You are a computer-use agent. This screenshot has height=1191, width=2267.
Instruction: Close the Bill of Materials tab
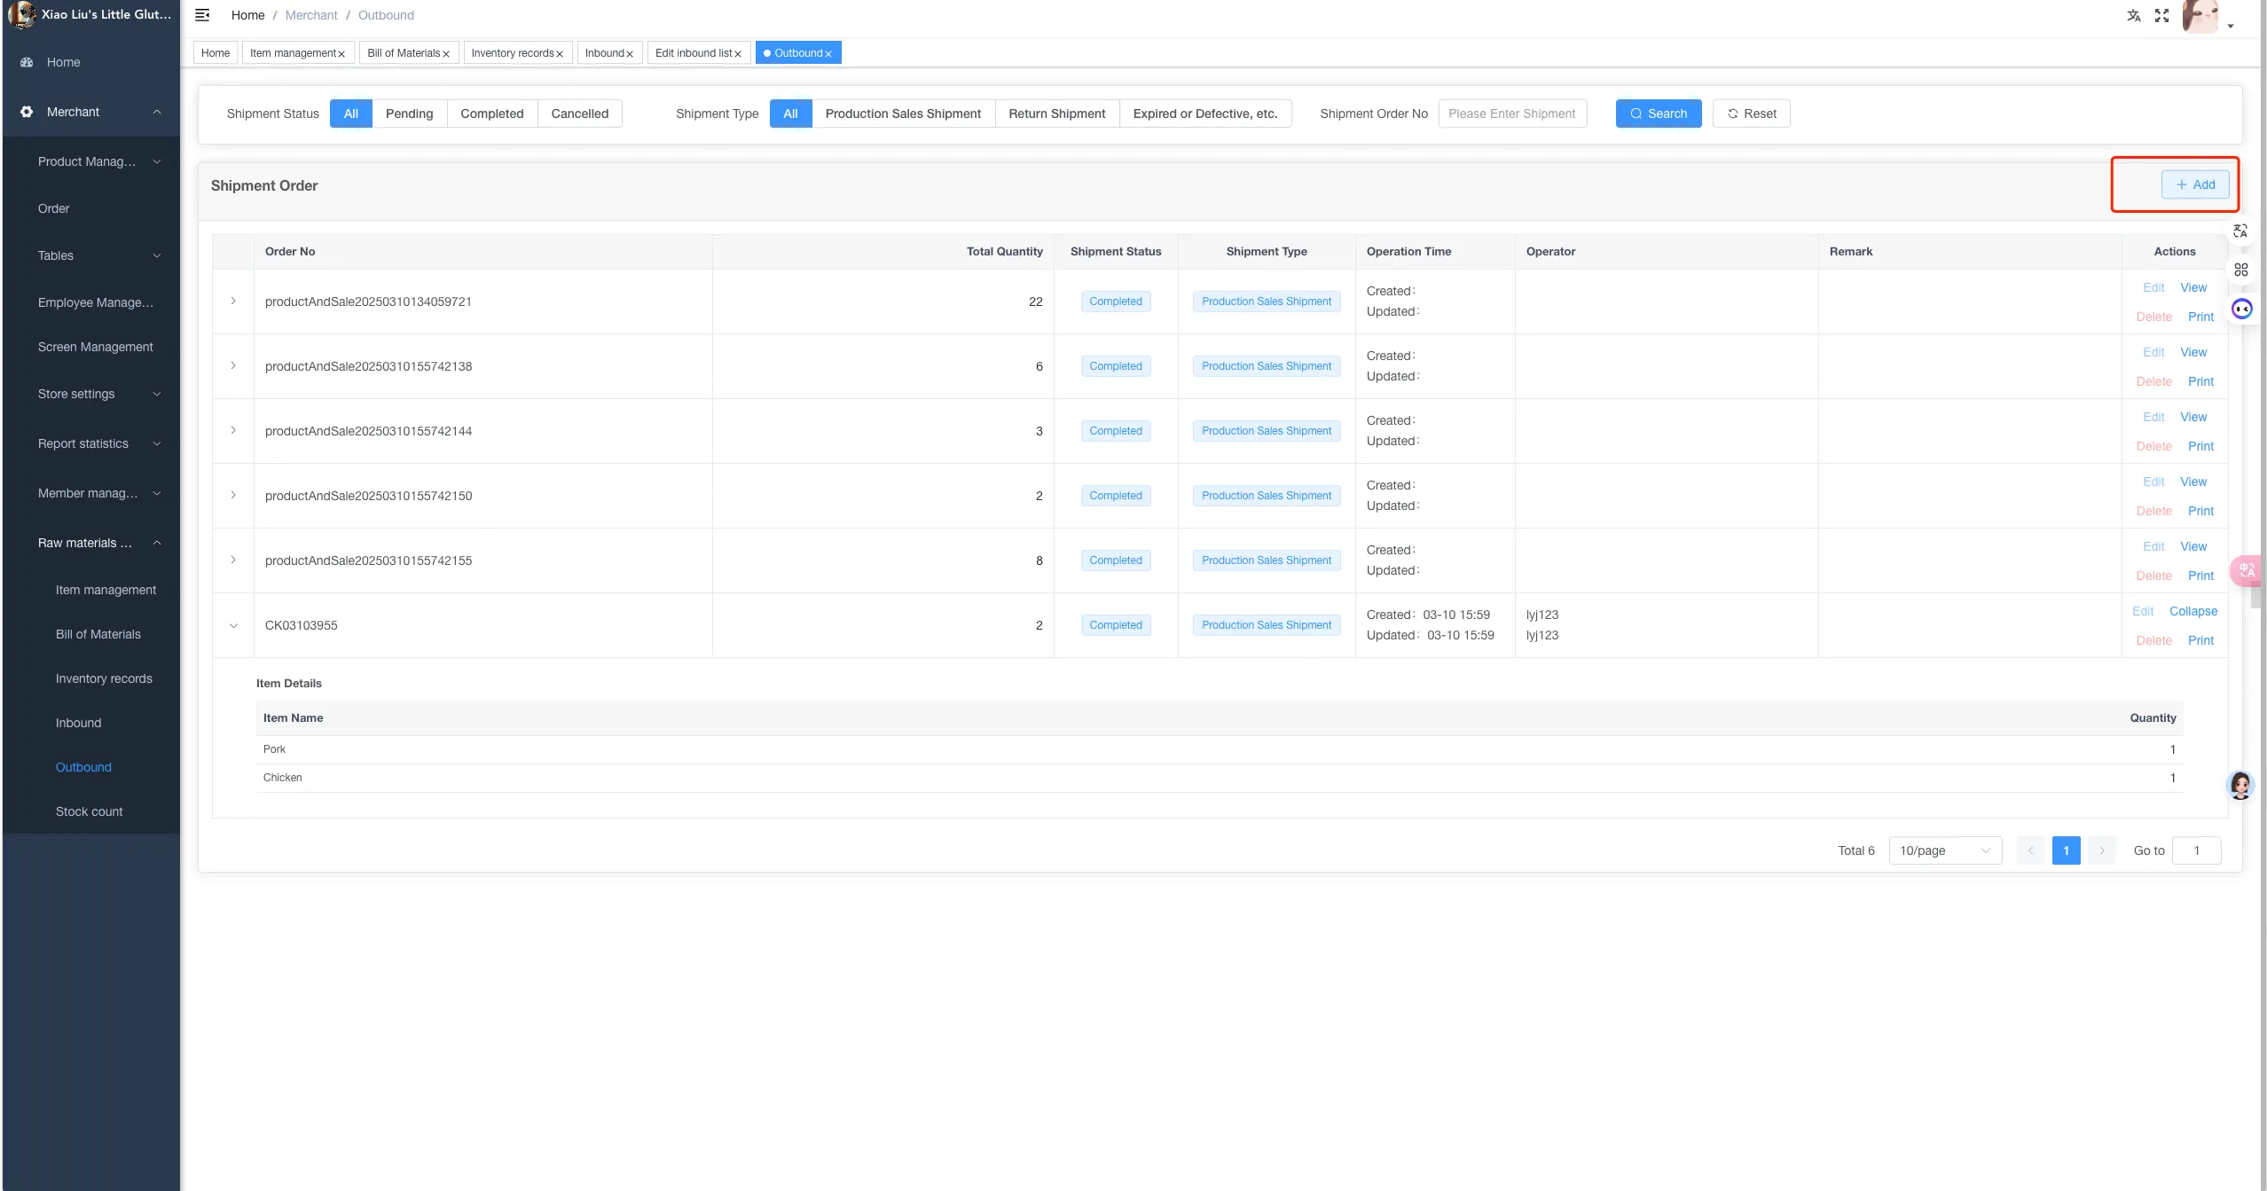click(x=446, y=54)
